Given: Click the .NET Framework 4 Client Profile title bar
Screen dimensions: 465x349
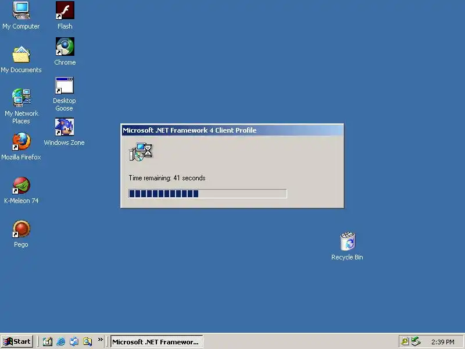Looking at the screenshot, I should click(233, 130).
